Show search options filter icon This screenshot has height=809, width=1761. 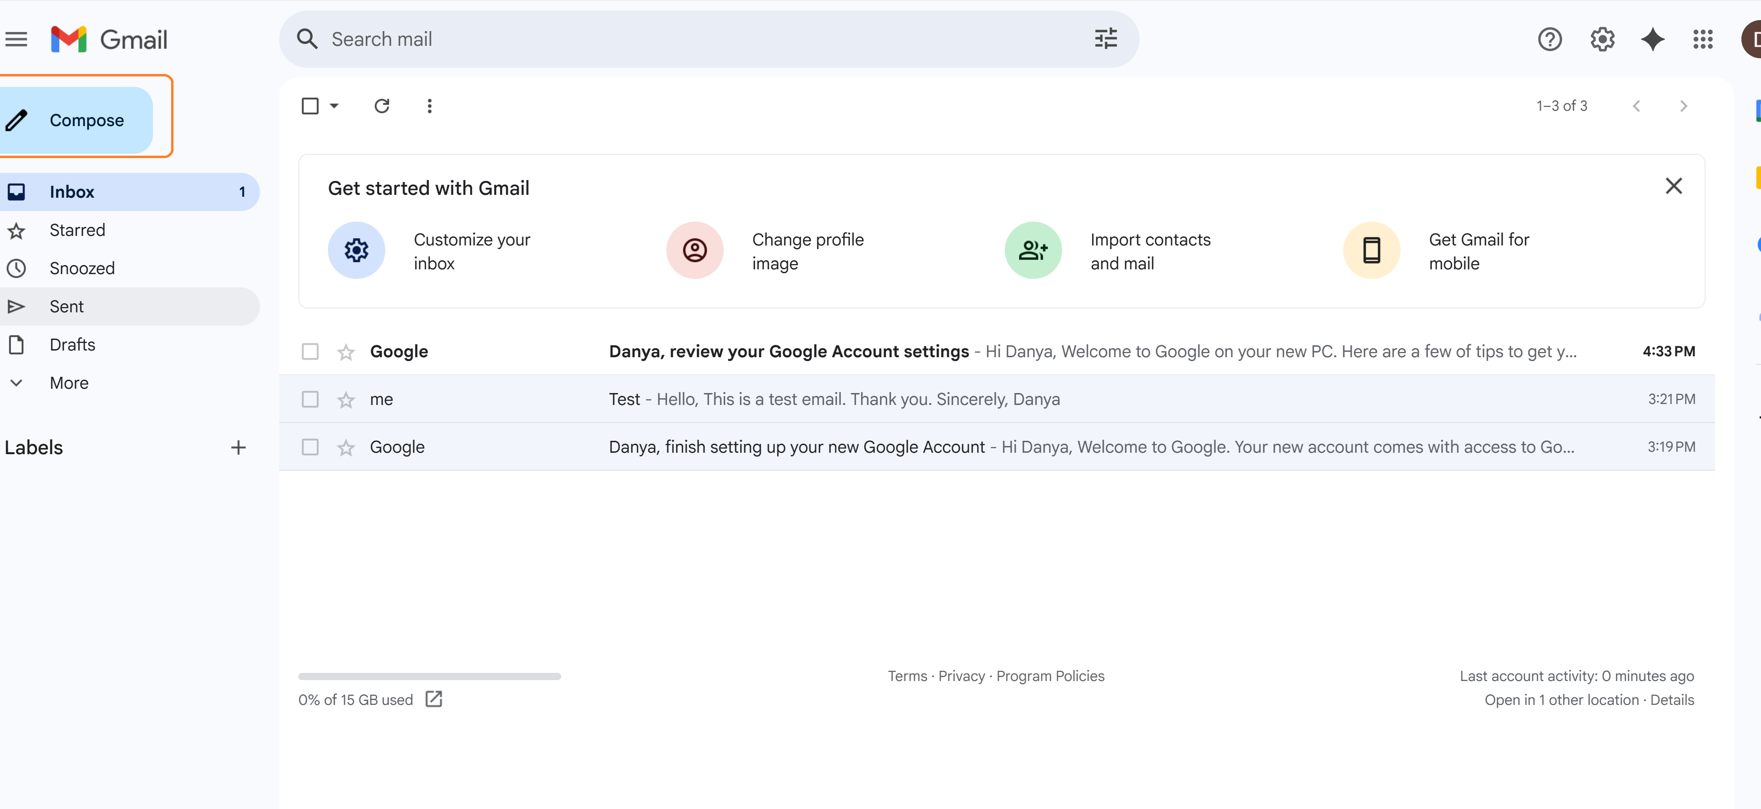point(1106,39)
